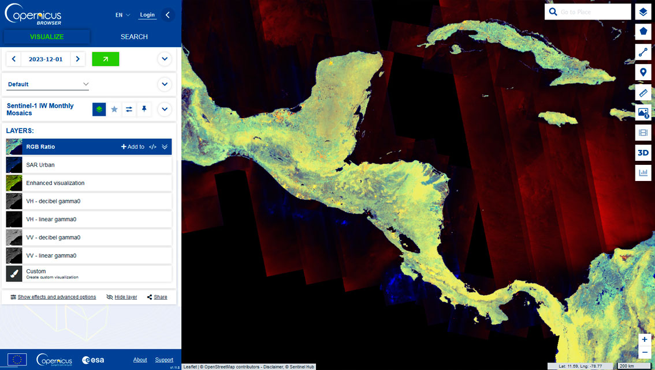
Task: Add a point of interest marker
Action: [x=643, y=72]
